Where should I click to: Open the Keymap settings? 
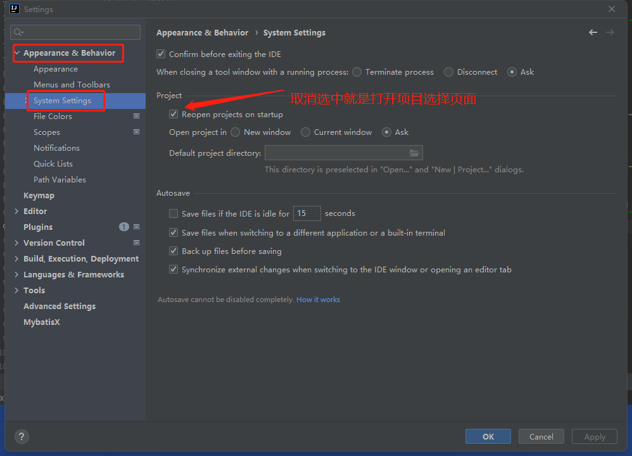click(39, 195)
